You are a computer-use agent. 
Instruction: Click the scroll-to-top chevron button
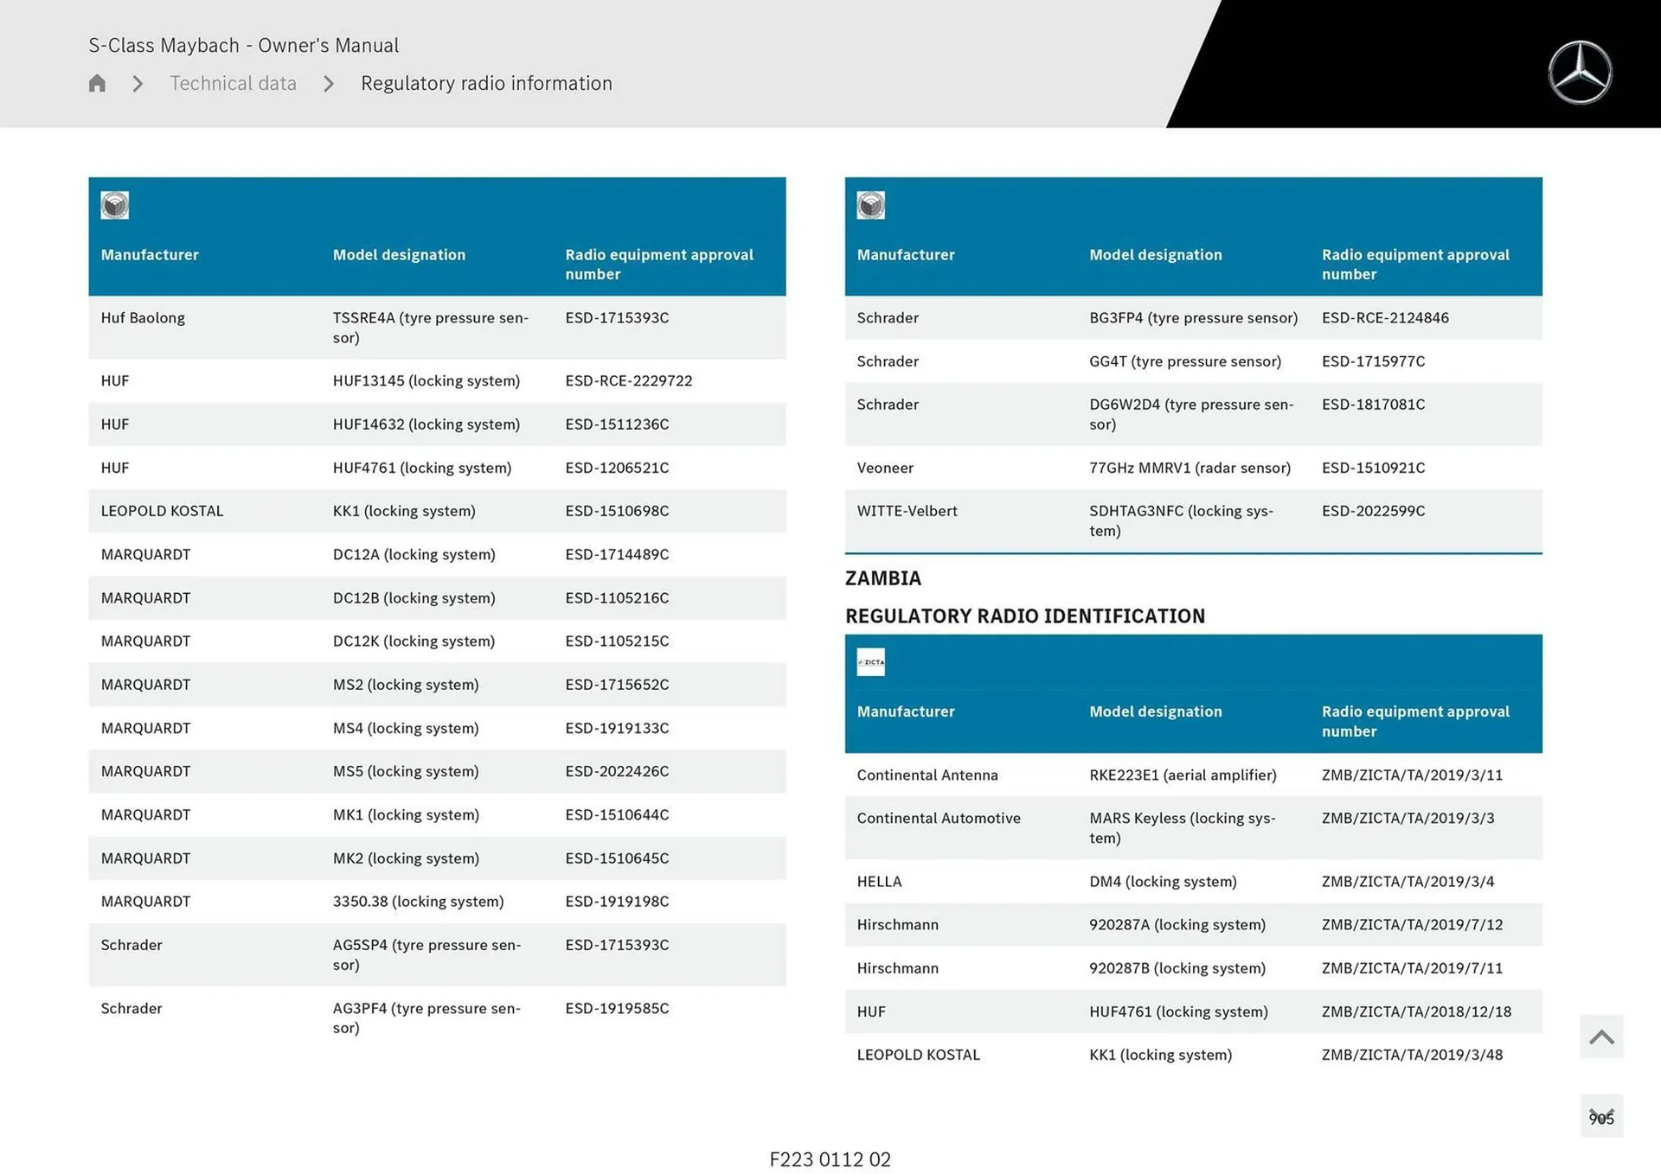pyautogui.click(x=1601, y=1036)
